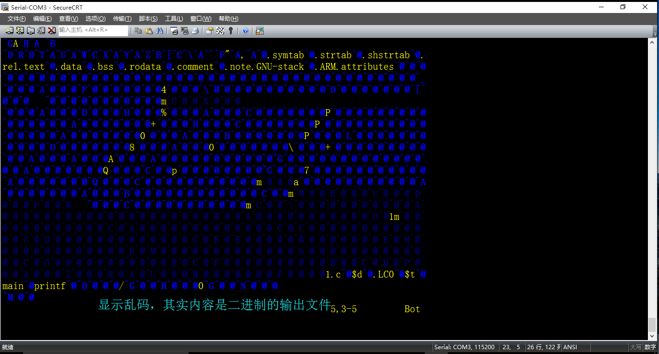Click the Quick Connect lightning icon

[x=20, y=31]
